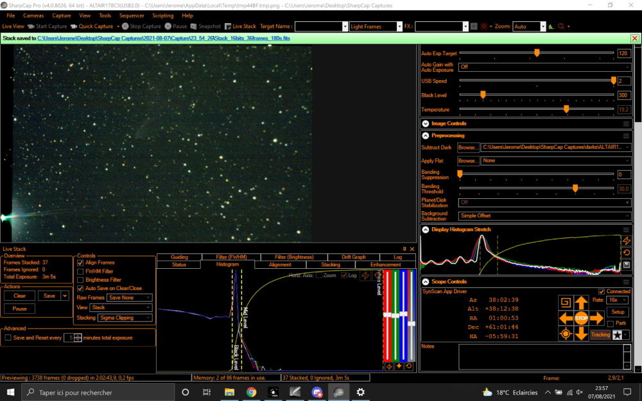Click the floppy disk save icon beside the histogram
Viewport: 642px width, 401px height.
(x=627, y=264)
